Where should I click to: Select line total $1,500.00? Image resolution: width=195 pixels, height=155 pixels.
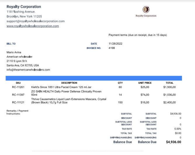pos(170,87)
